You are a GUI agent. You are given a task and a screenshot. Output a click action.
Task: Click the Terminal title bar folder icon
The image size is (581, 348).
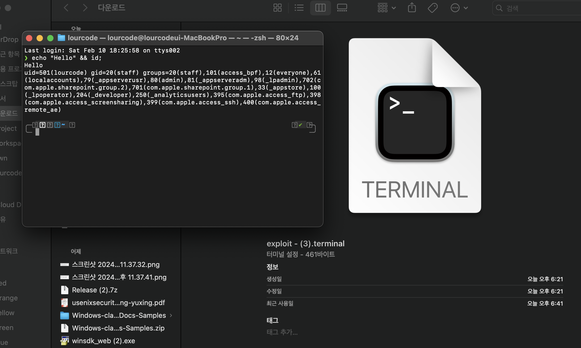pos(61,38)
